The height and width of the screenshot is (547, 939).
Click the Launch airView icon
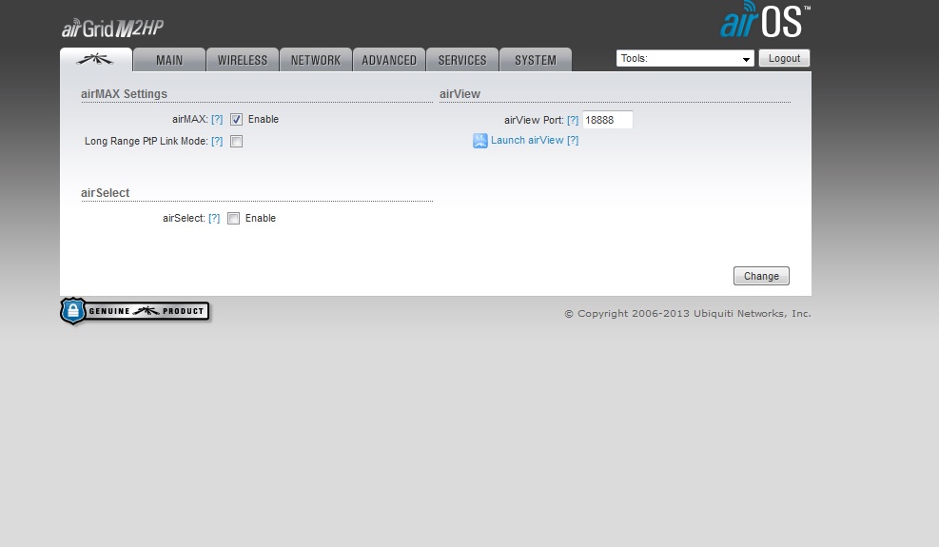tap(480, 141)
